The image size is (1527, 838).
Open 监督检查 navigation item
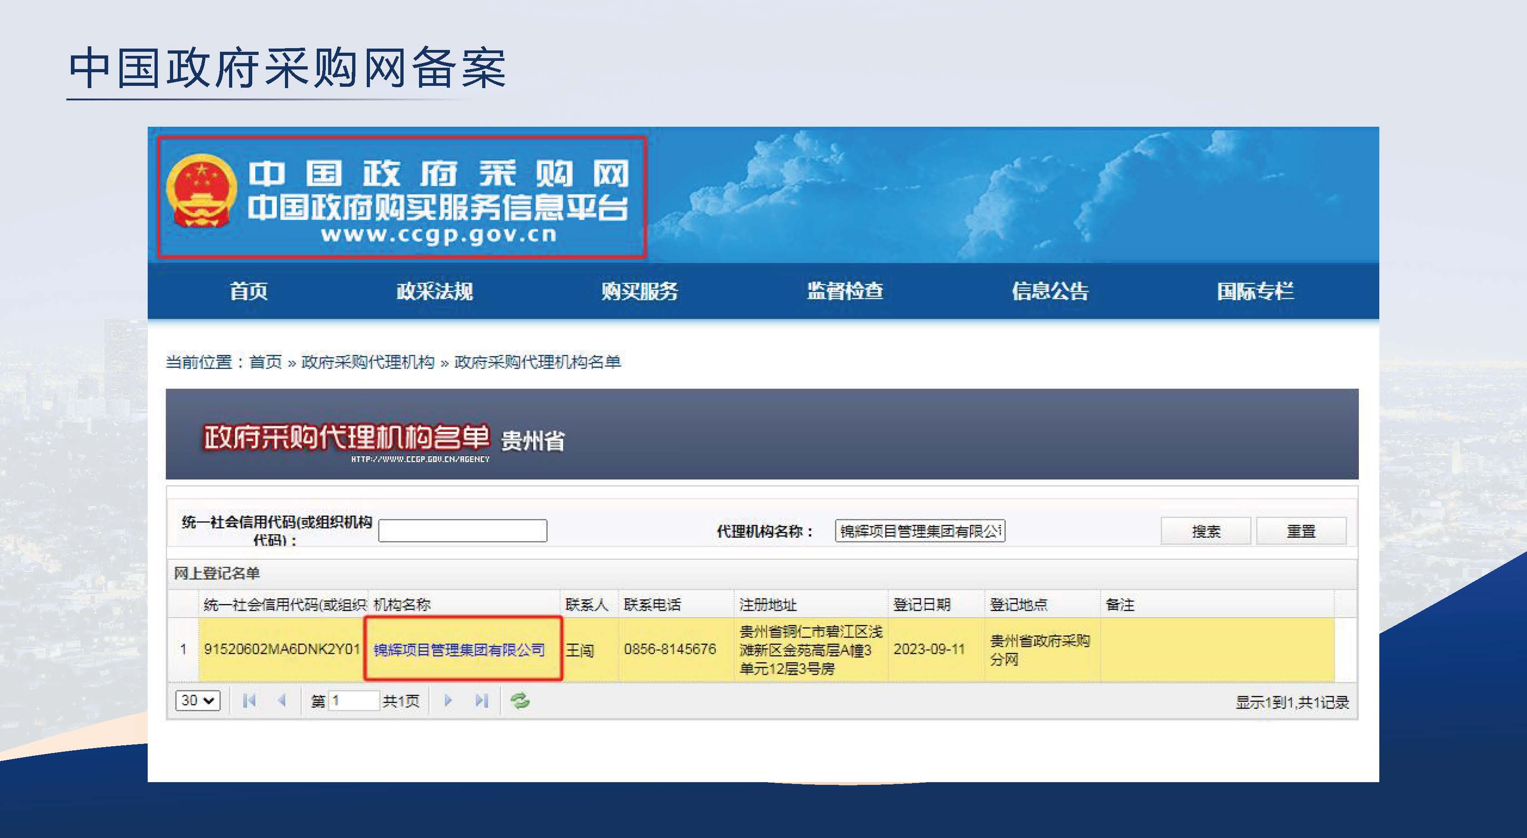pos(845,291)
